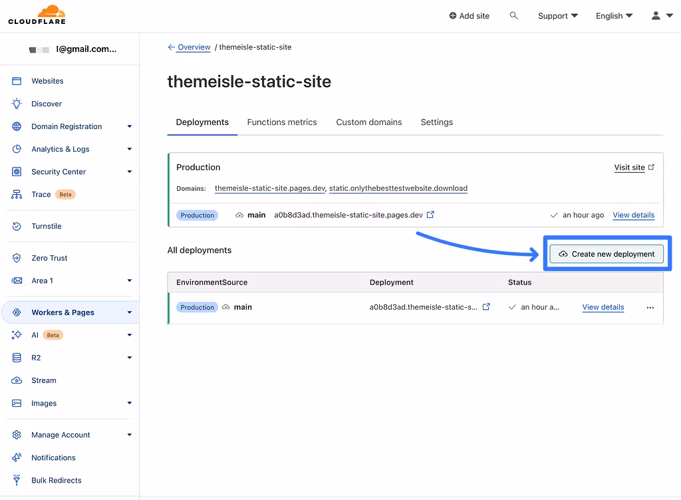Viewport: 681px width, 500px height.
Task: Click the Add site option in top bar
Action: point(469,15)
